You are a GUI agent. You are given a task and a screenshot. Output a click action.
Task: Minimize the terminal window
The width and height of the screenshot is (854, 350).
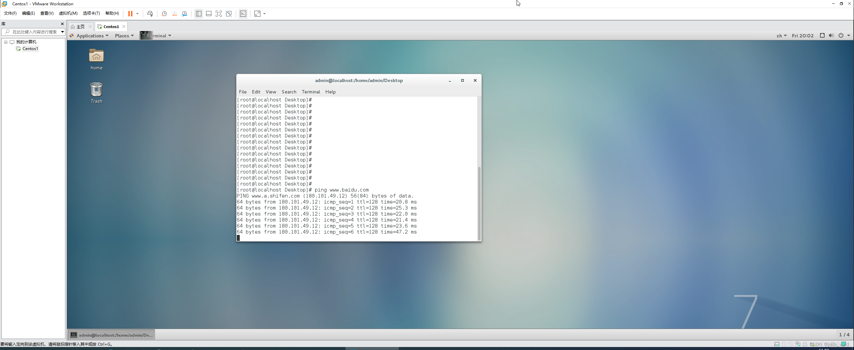click(450, 80)
